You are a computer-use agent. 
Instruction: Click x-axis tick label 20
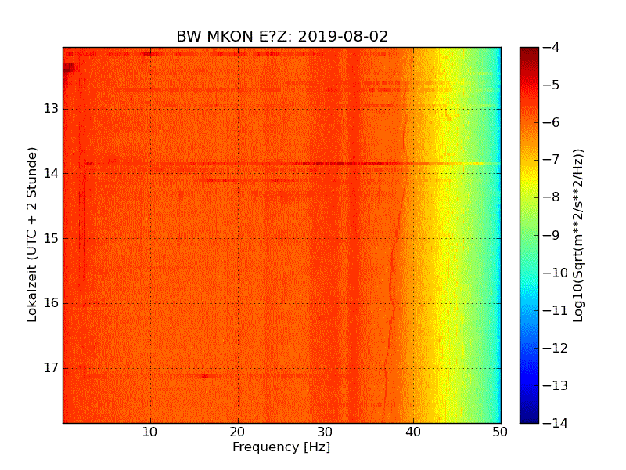pos(238,432)
